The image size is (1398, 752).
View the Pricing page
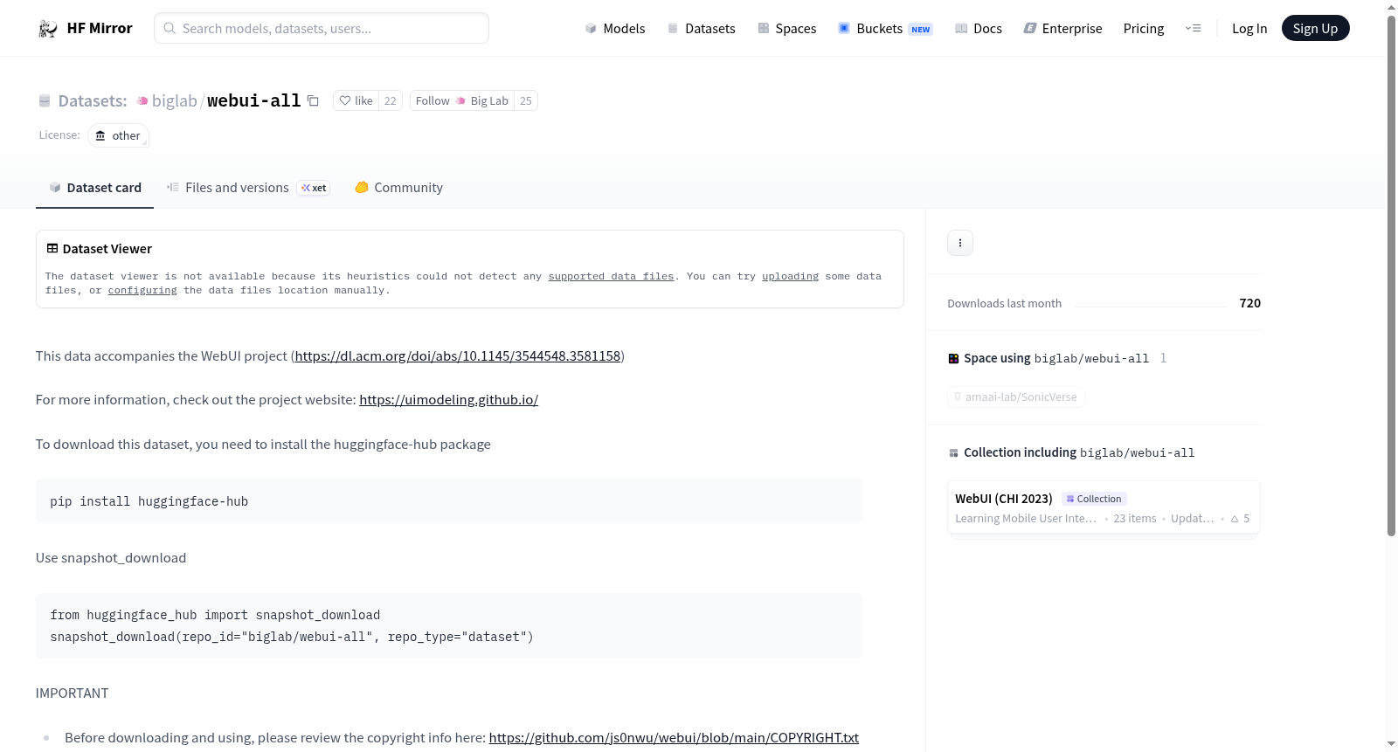tap(1144, 29)
